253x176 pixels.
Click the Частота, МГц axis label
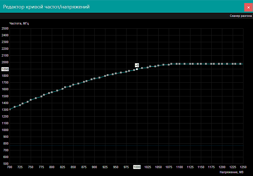tap(19, 23)
